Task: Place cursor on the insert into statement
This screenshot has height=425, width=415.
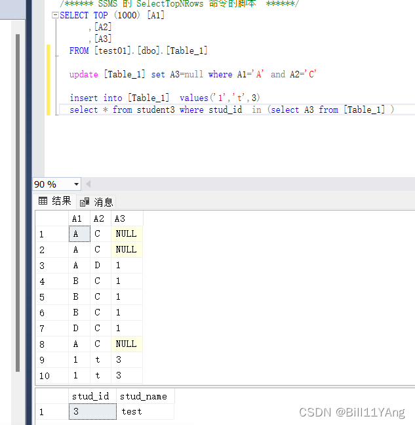Action: click(x=165, y=98)
